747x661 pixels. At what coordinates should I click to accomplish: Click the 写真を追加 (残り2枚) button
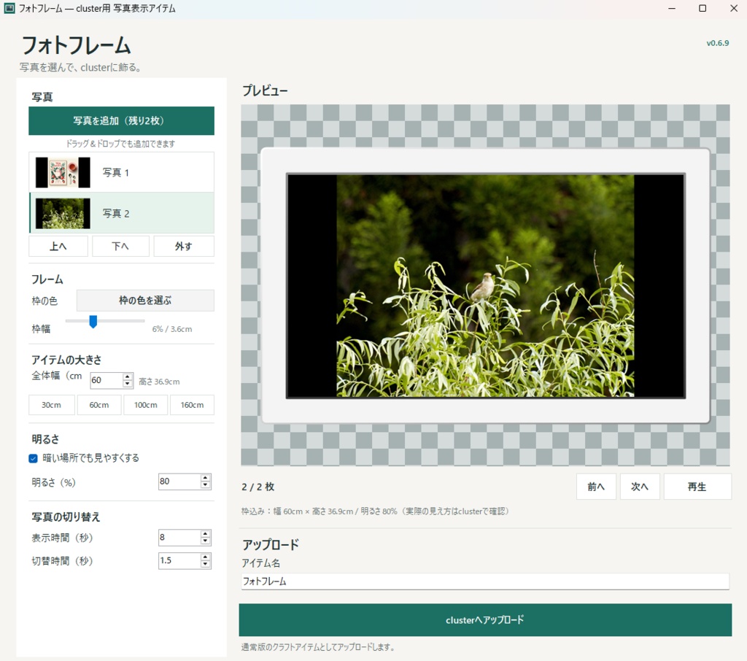(x=122, y=120)
